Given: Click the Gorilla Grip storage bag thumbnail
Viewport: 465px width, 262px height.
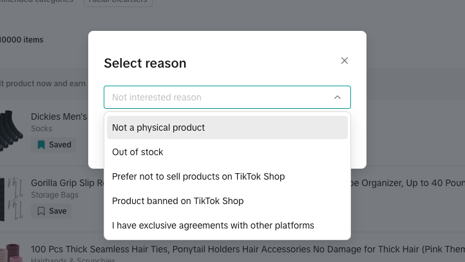Looking at the screenshot, I should (x=11, y=198).
